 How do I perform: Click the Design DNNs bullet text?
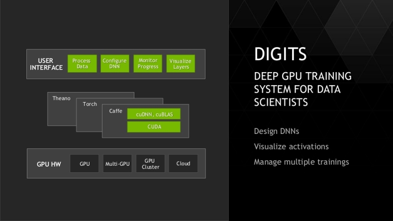click(x=277, y=131)
